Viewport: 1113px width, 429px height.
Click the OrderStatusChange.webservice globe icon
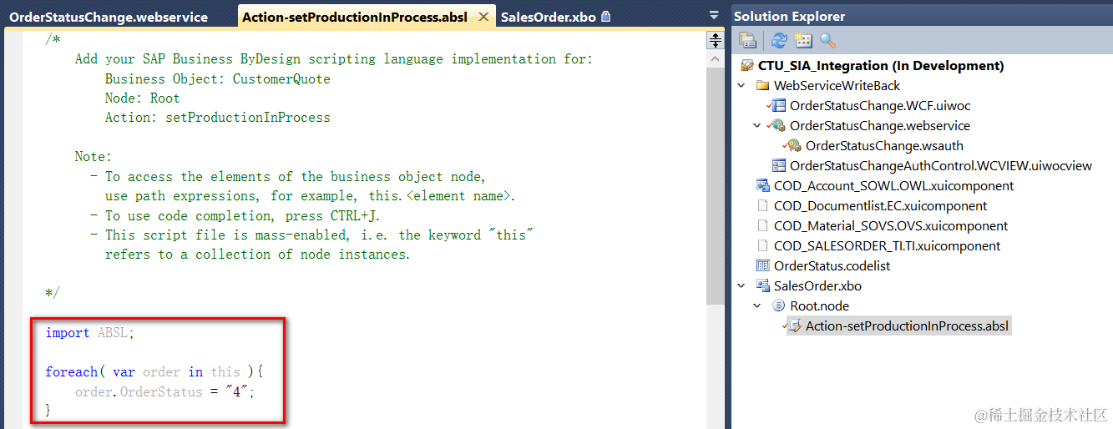tap(777, 125)
